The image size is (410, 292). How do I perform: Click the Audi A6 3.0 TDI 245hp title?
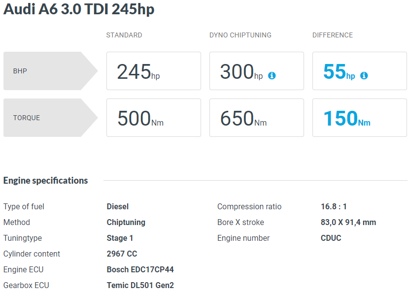79,9
